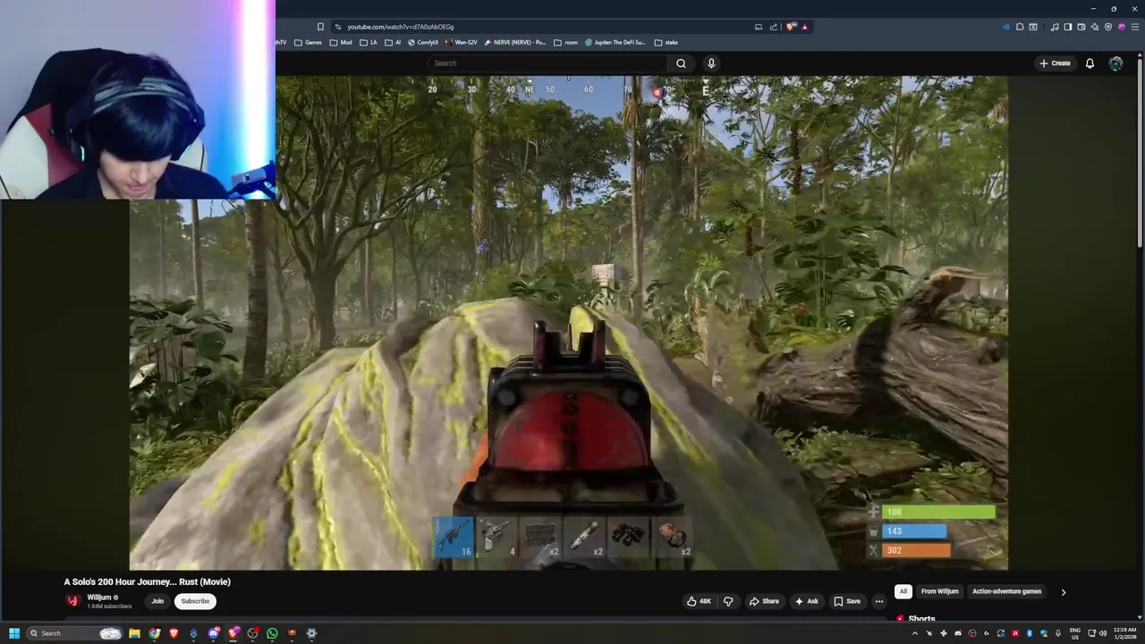Select the From Willjum filter chip
Image resolution: width=1145 pixels, height=644 pixels.
(939, 591)
